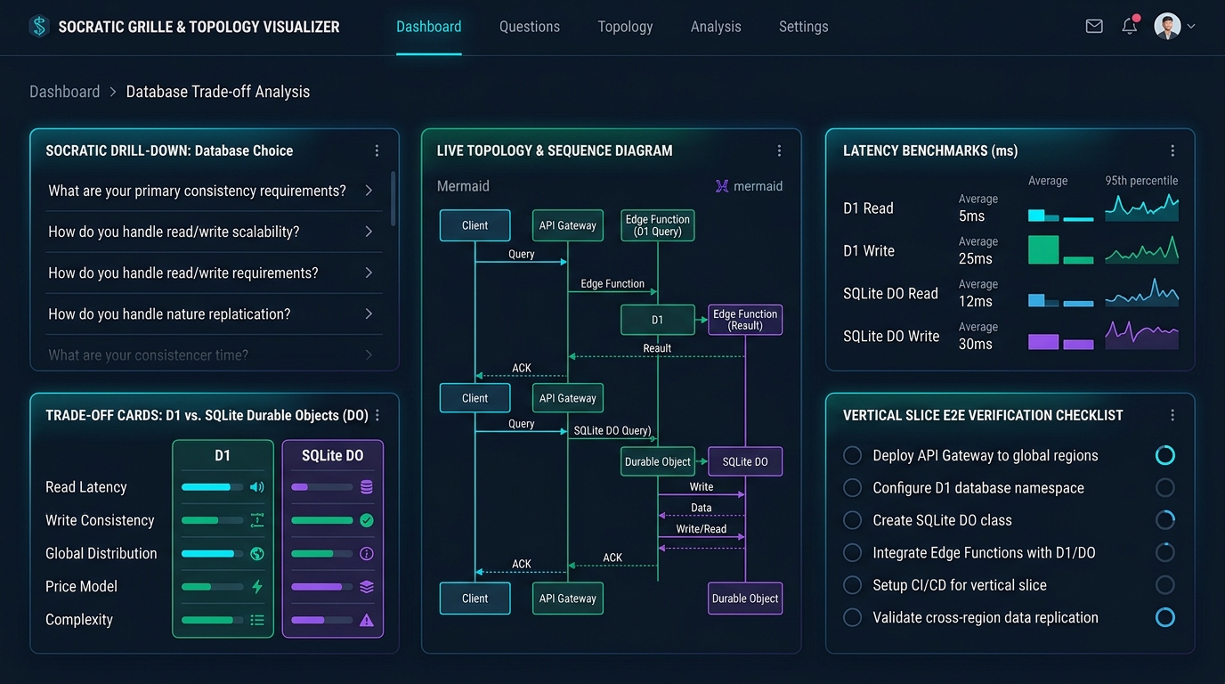The width and height of the screenshot is (1225, 684).
Task: Click SQLite DO Price Model layers icon
Action: (x=367, y=587)
